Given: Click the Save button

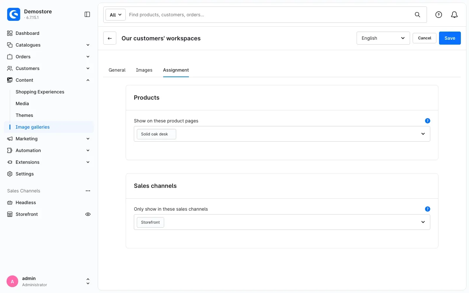Looking at the screenshot, I should (x=450, y=38).
